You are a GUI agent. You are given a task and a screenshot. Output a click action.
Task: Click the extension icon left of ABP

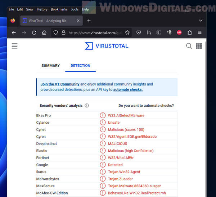[169, 32]
